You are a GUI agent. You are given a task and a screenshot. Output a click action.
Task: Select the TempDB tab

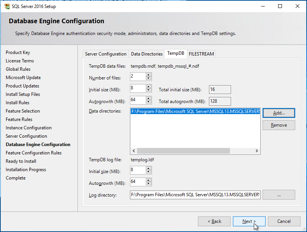click(x=176, y=53)
